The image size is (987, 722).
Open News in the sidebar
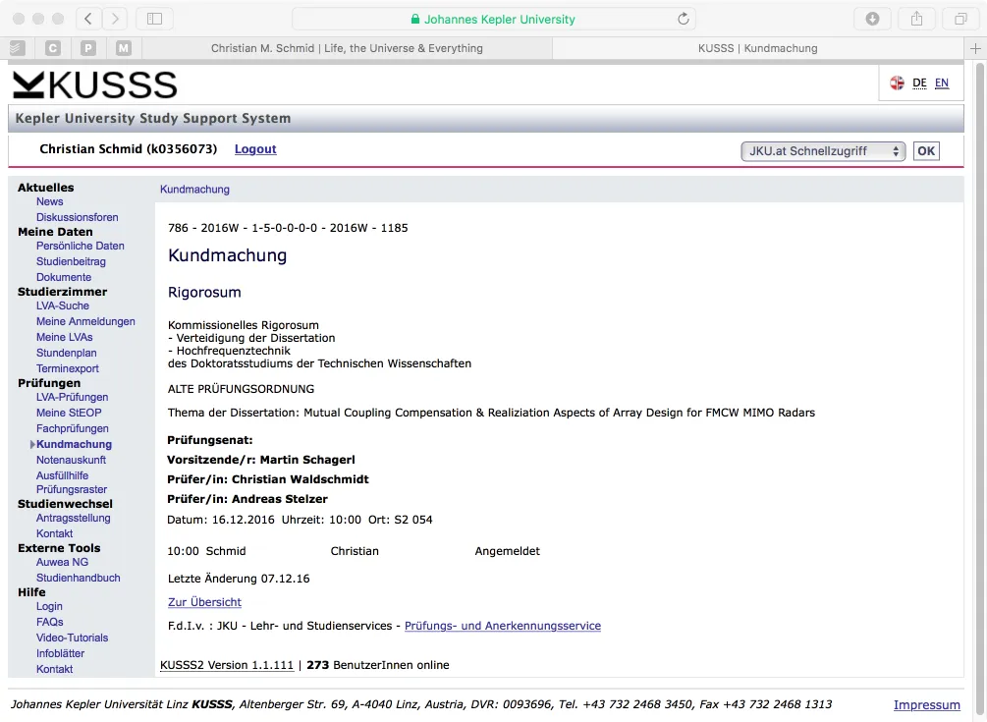coord(50,201)
